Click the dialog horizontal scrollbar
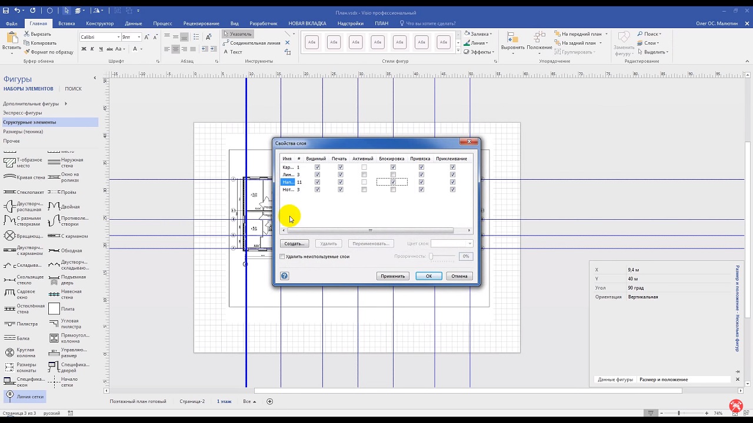Screen dimensions: 753x423 [x=370, y=230]
